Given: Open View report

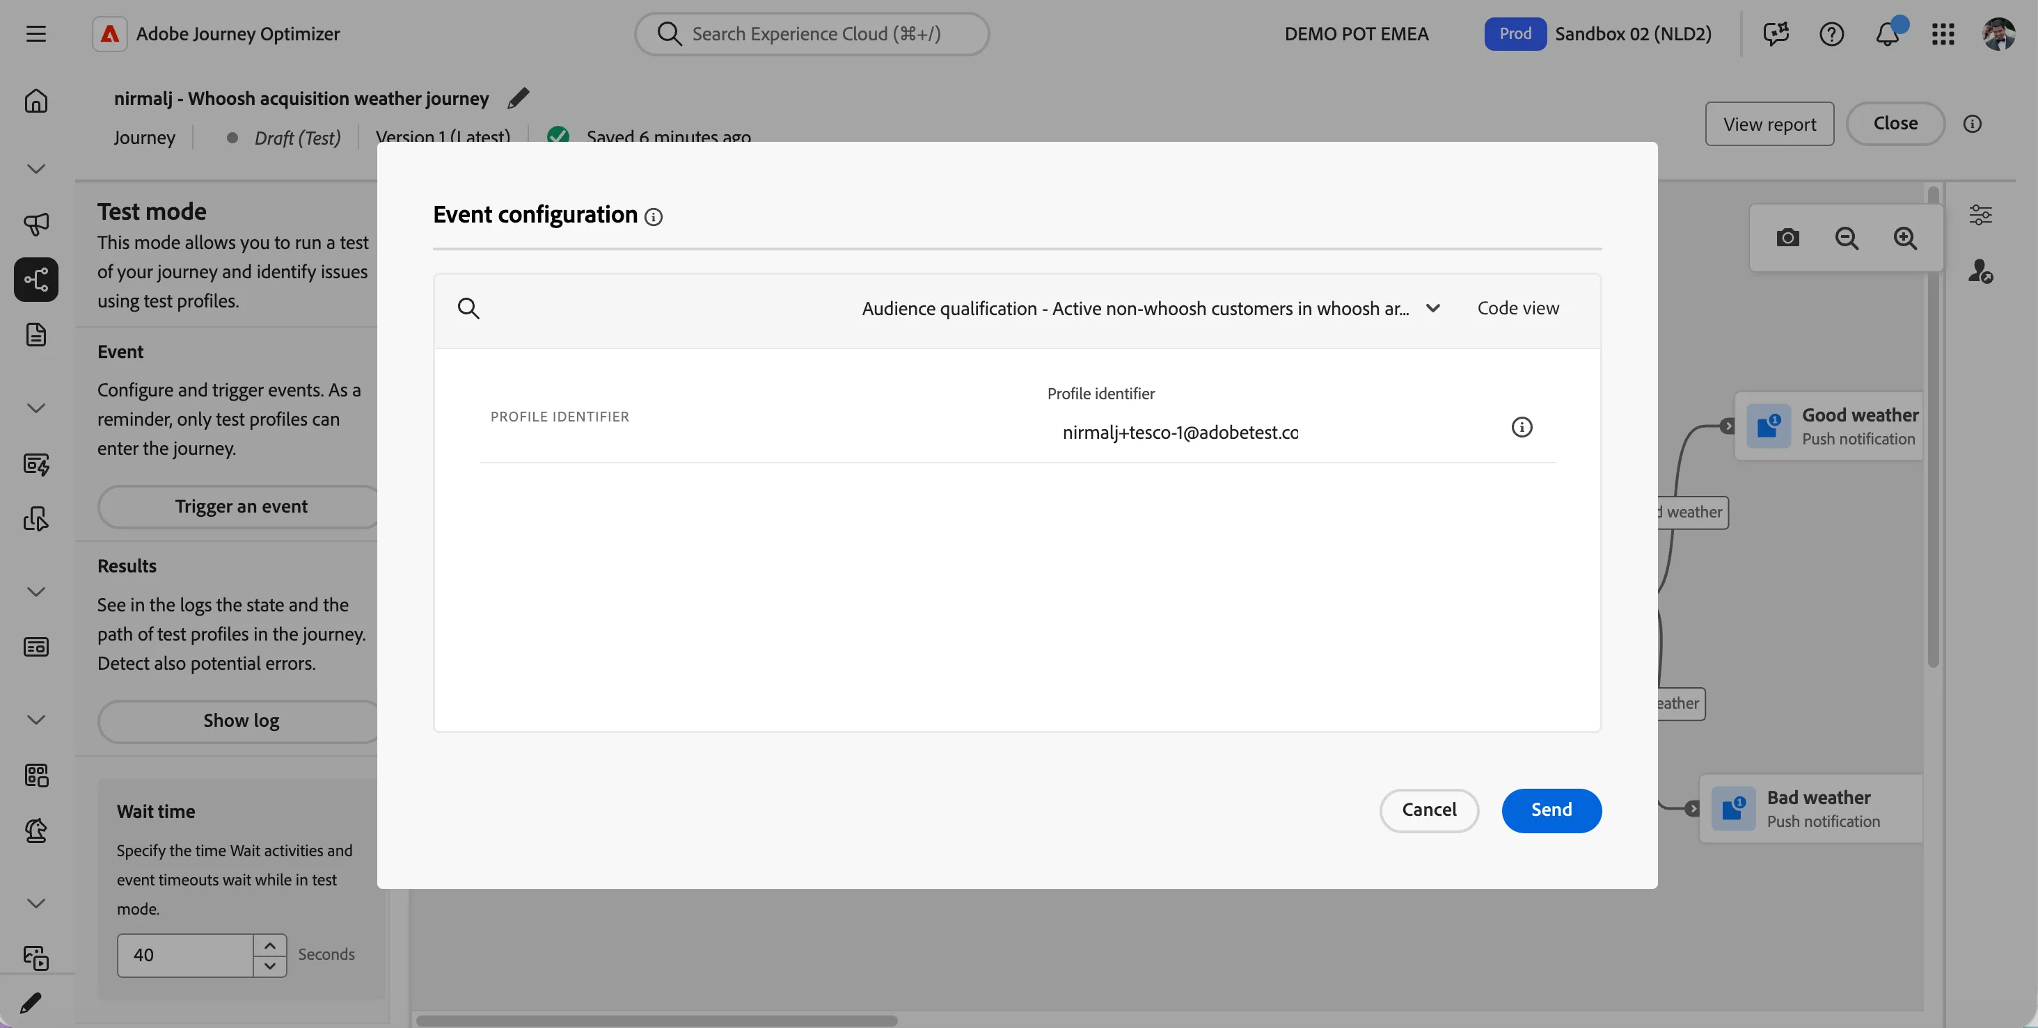Looking at the screenshot, I should tap(1769, 123).
